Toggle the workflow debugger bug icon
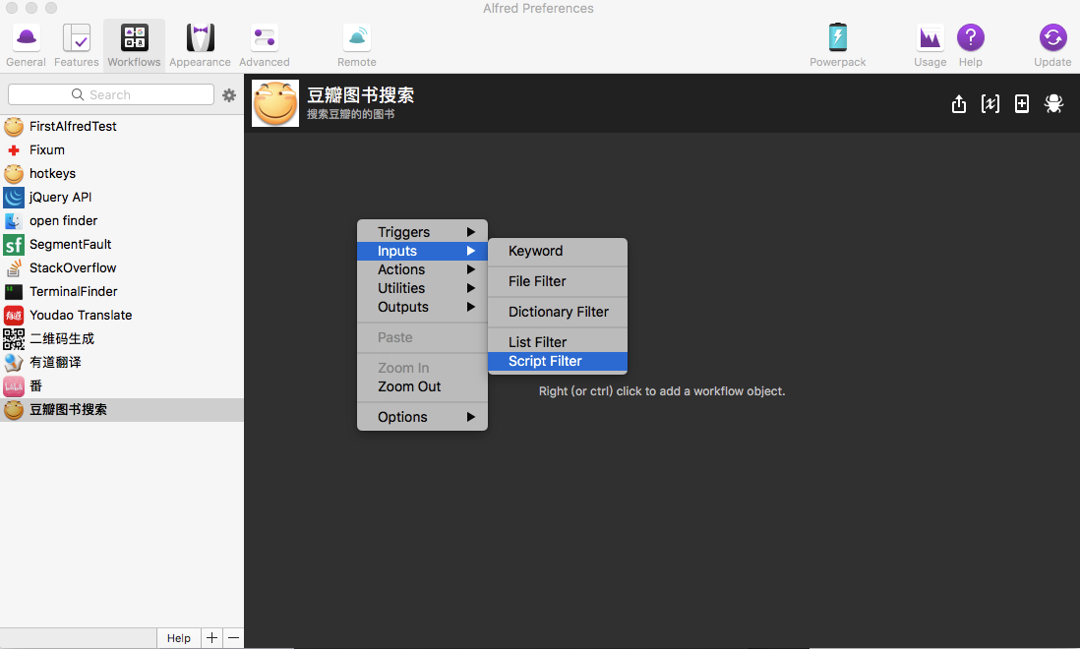 tap(1053, 104)
